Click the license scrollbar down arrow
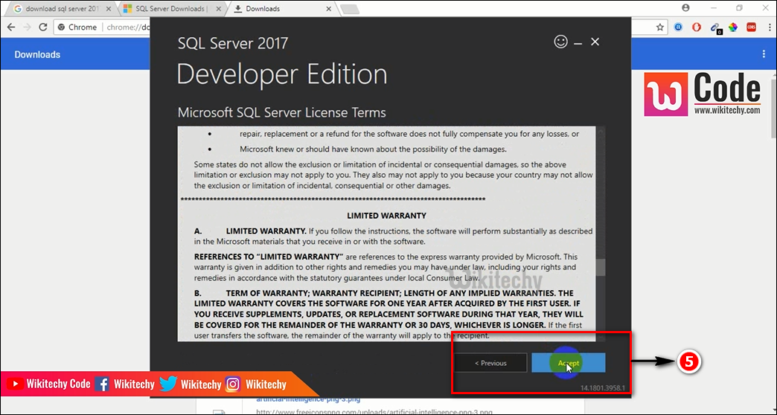This screenshot has height=415, width=777. tap(601, 337)
